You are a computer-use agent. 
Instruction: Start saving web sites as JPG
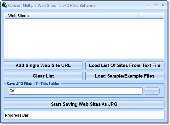pos(84,104)
